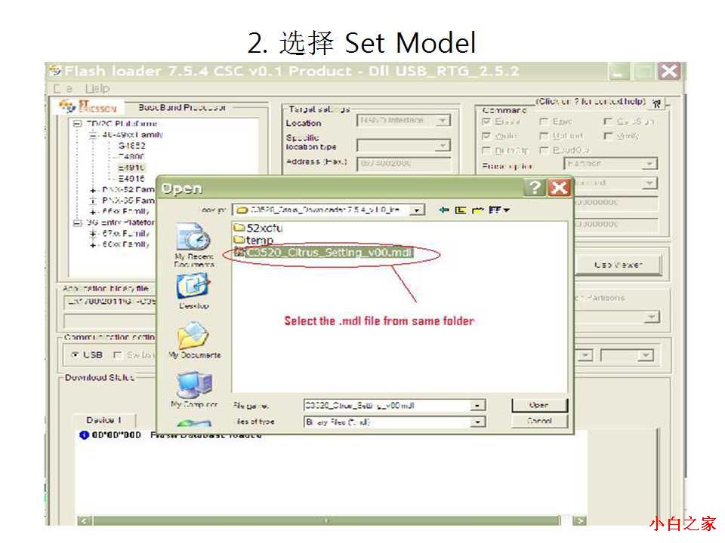Click the right arrow of the horizontal scrollbar

(x=579, y=521)
